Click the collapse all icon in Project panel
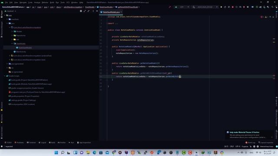This screenshot has height=156, width=278. click(89, 11)
